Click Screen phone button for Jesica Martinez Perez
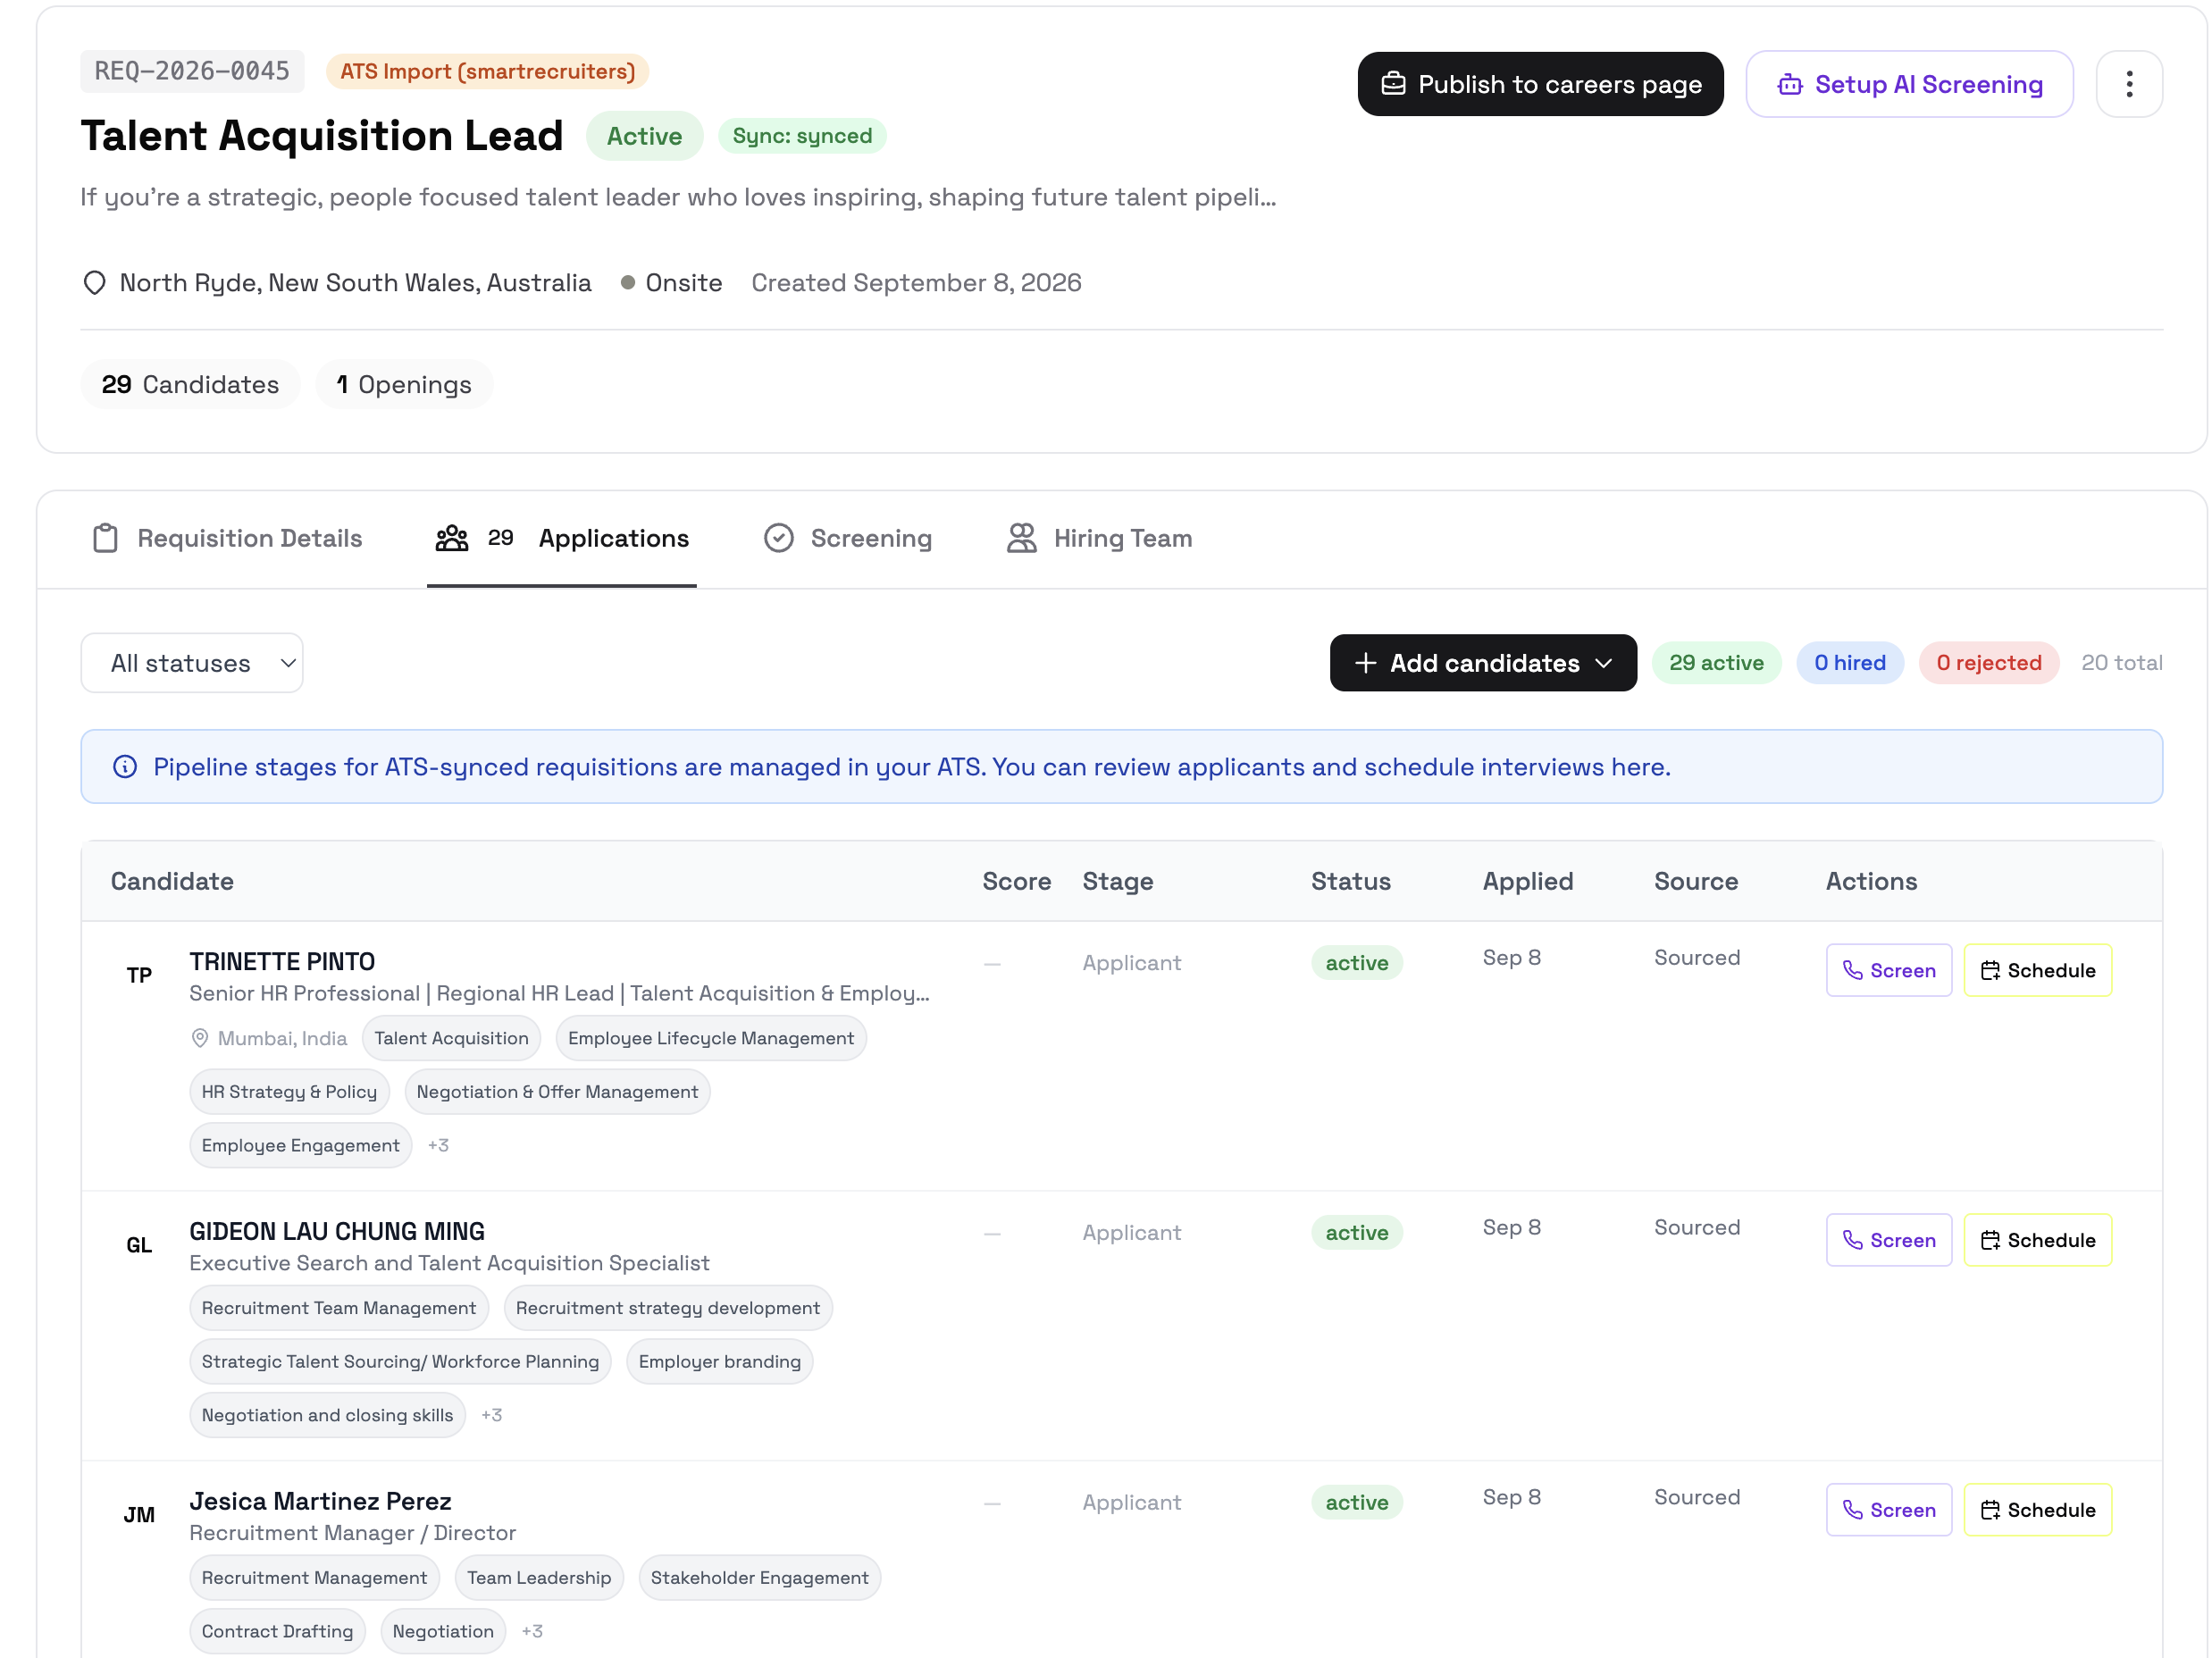 click(1888, 1510)
